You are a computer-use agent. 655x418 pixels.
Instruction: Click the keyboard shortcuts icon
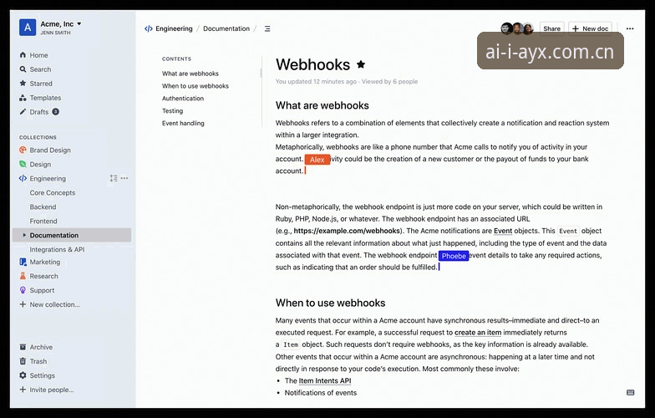(x=630, y=393)
